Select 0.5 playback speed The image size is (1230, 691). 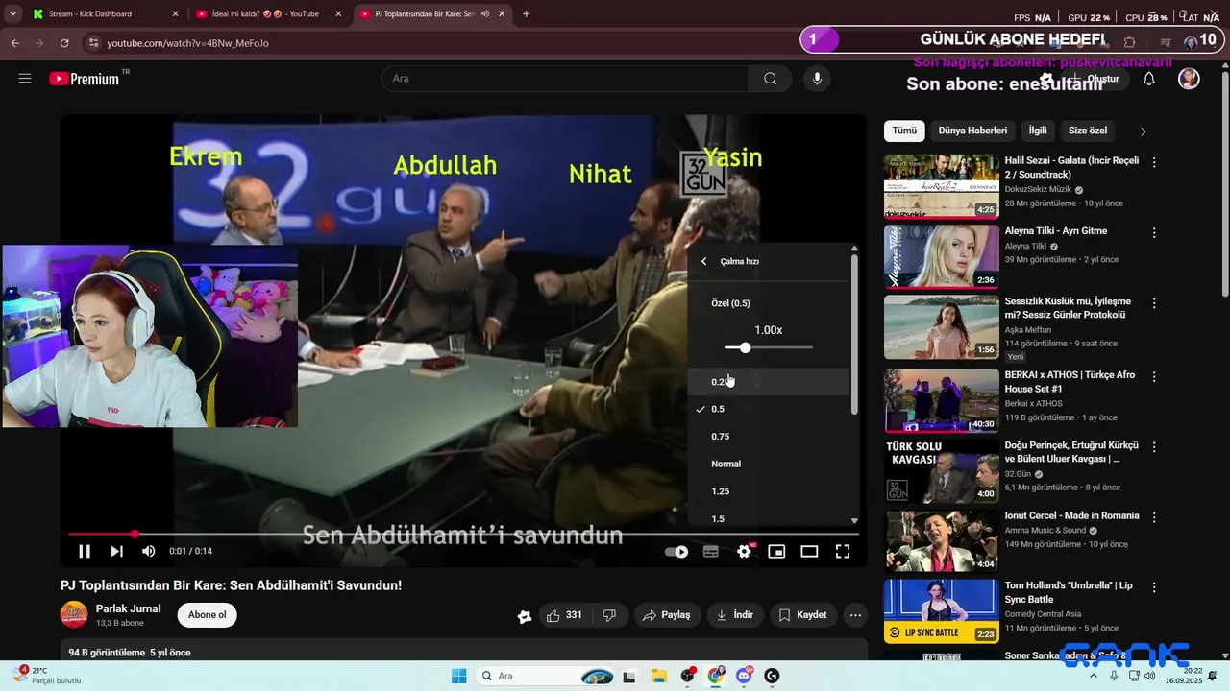click(x=768, y=409)
